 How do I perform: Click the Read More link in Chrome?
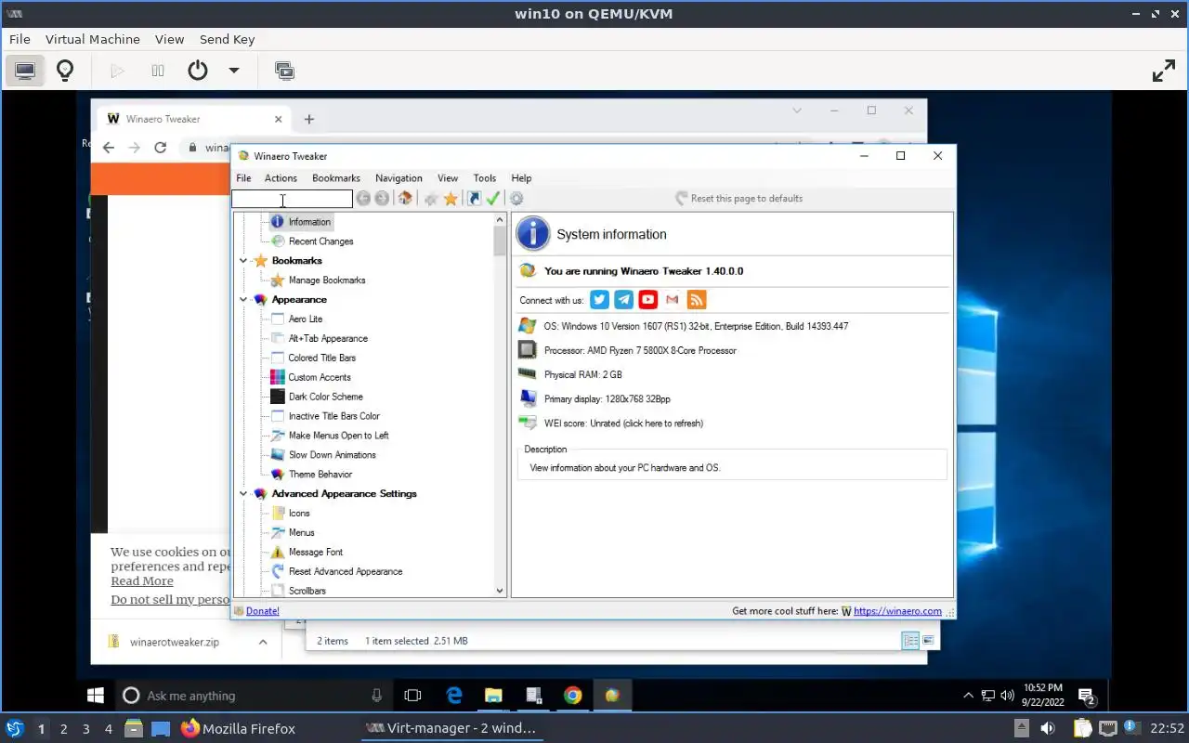click(142, 581)
